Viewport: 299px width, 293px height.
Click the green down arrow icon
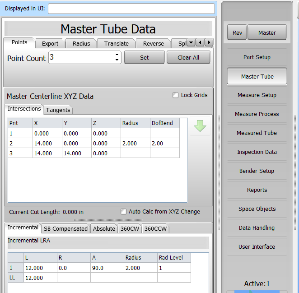coord(200,126)
